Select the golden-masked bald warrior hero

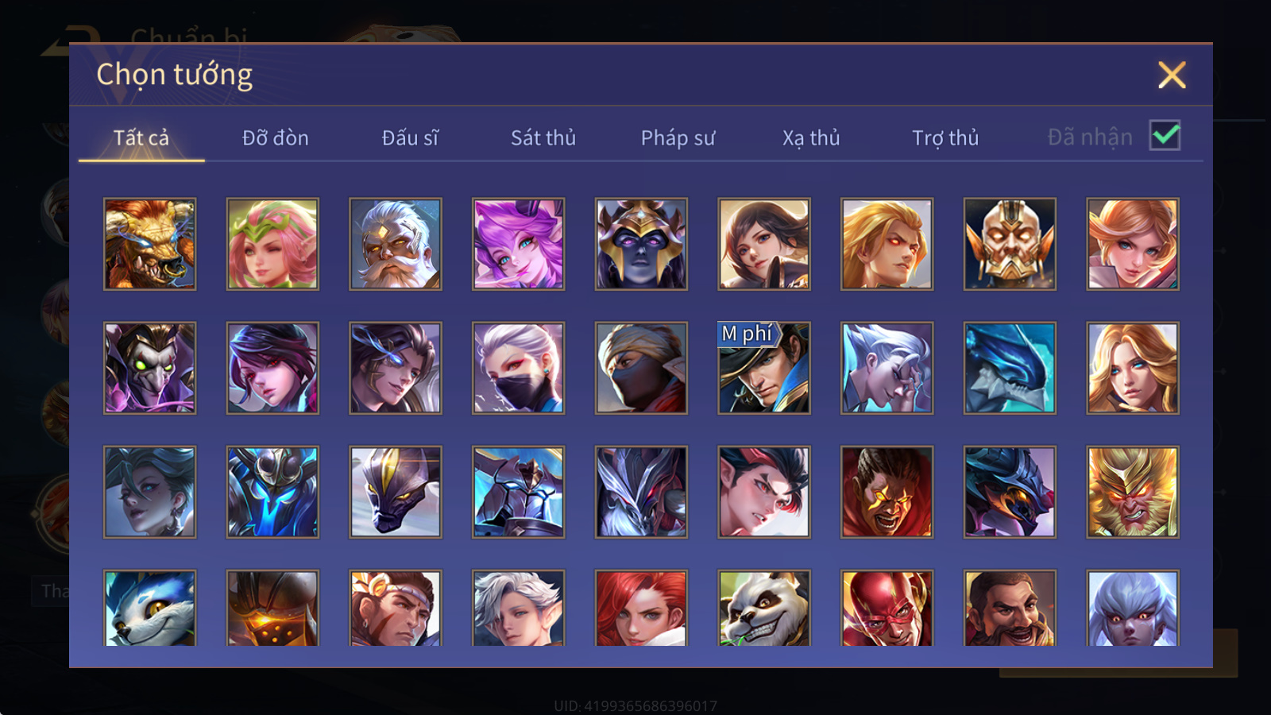click(x=1010, y=244)
